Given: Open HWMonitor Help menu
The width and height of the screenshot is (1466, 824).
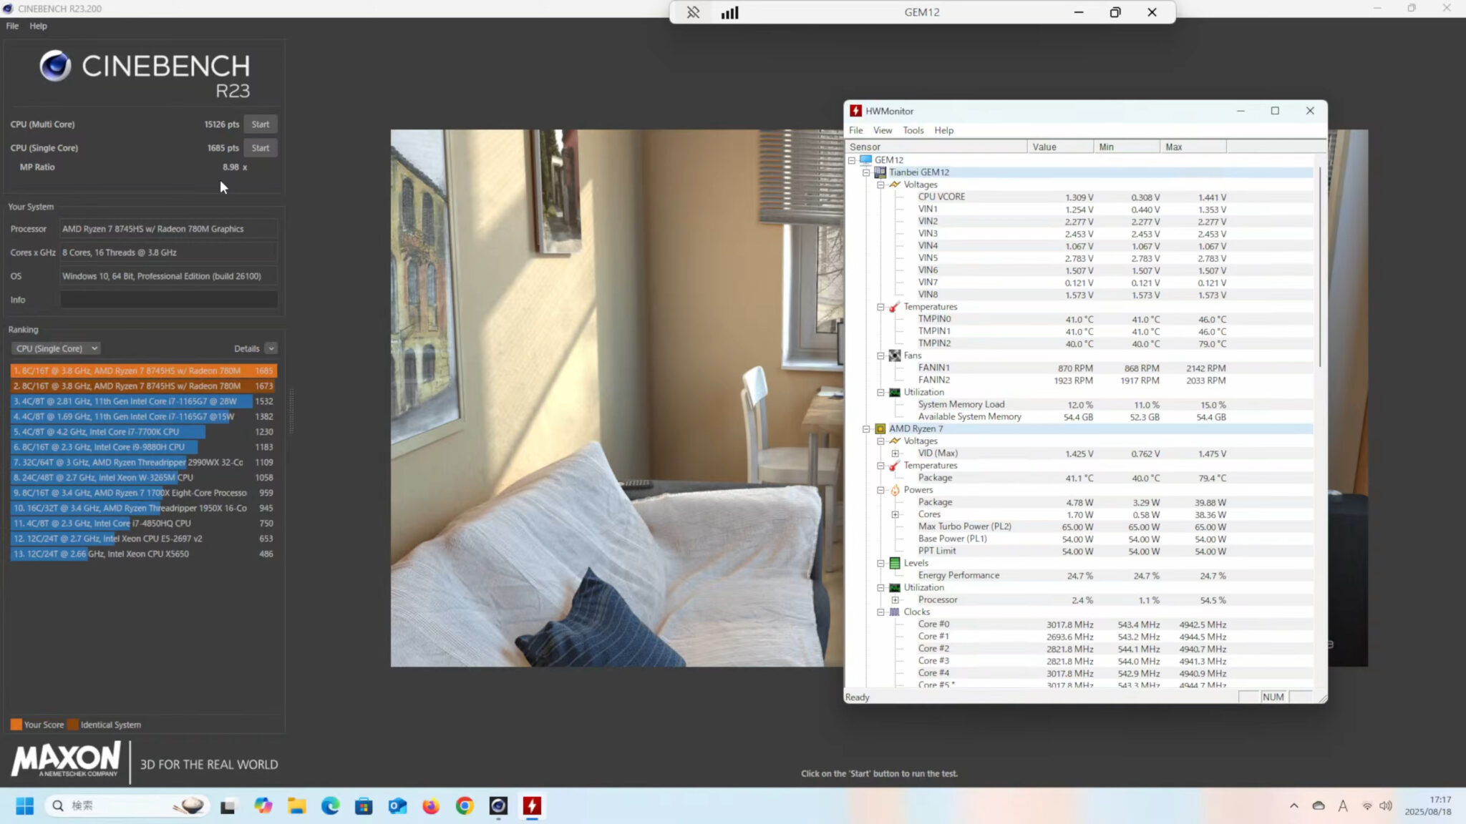Looking at the screenshot, I should pyautogui.click(x=943, y=130).
